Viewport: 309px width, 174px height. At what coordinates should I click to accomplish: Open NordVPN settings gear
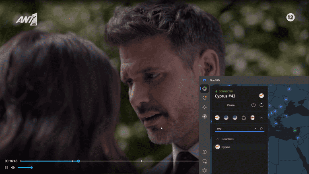coord(205,170)
